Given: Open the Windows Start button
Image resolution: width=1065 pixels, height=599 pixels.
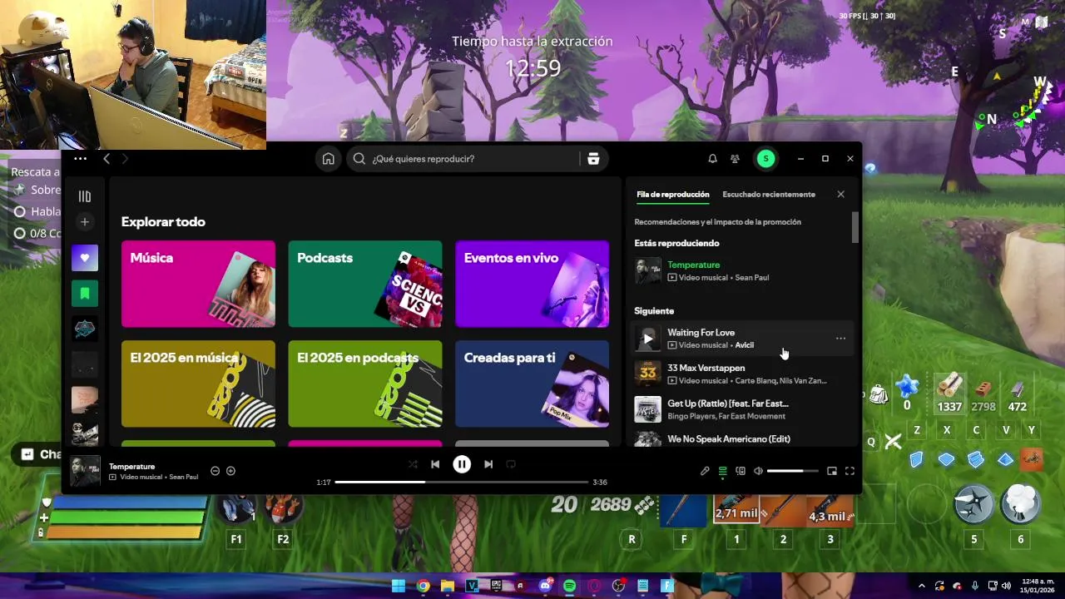Looking at the screenshot, I should [x=399, y=586].
